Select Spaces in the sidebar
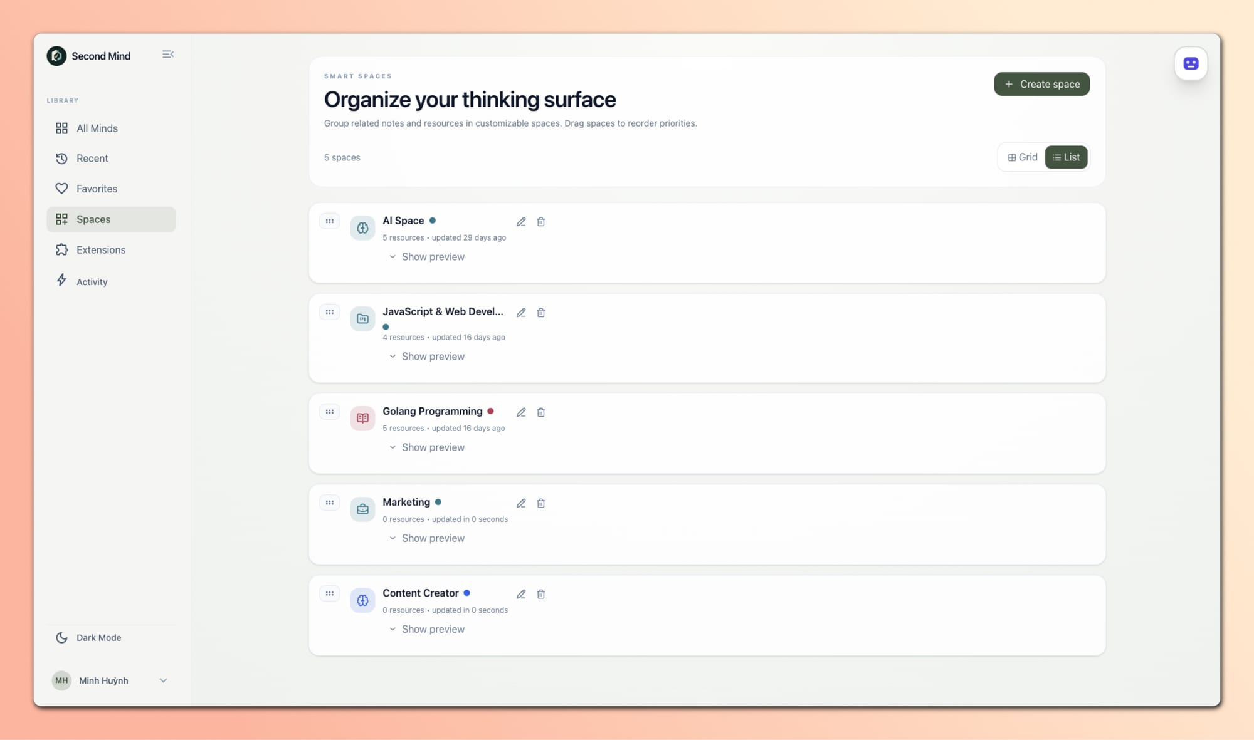The width and height of the screenshot is (1254, 740). (111, 219)
